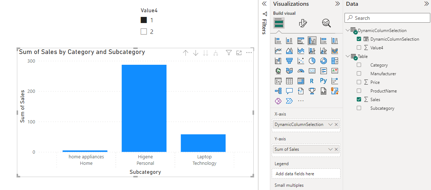The image size is (431, 190).
Task: Click Legend Add data fields well
Action: click(306, 173)
